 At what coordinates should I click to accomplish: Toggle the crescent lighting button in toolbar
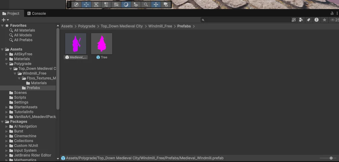[126, 5]
